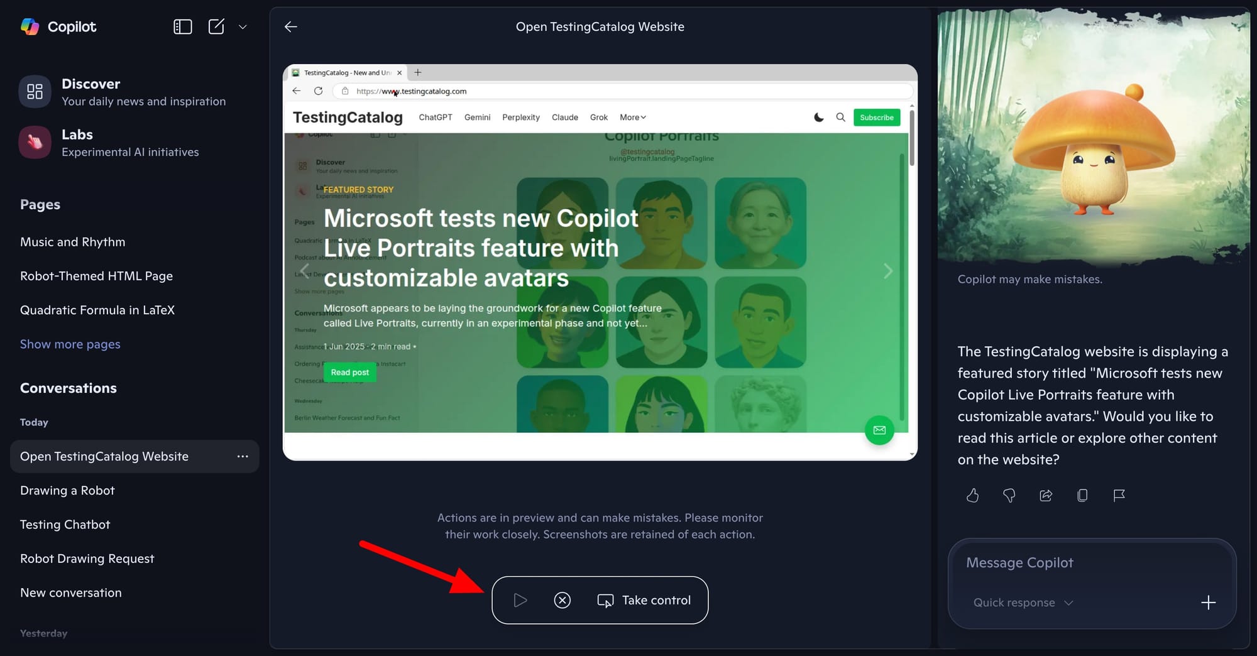Open the Drawing a Robot conversation
The image size is (1257, 656).
coord(67,491)
